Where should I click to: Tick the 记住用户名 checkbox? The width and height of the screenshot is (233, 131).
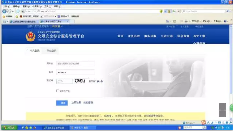coord(57,91)
